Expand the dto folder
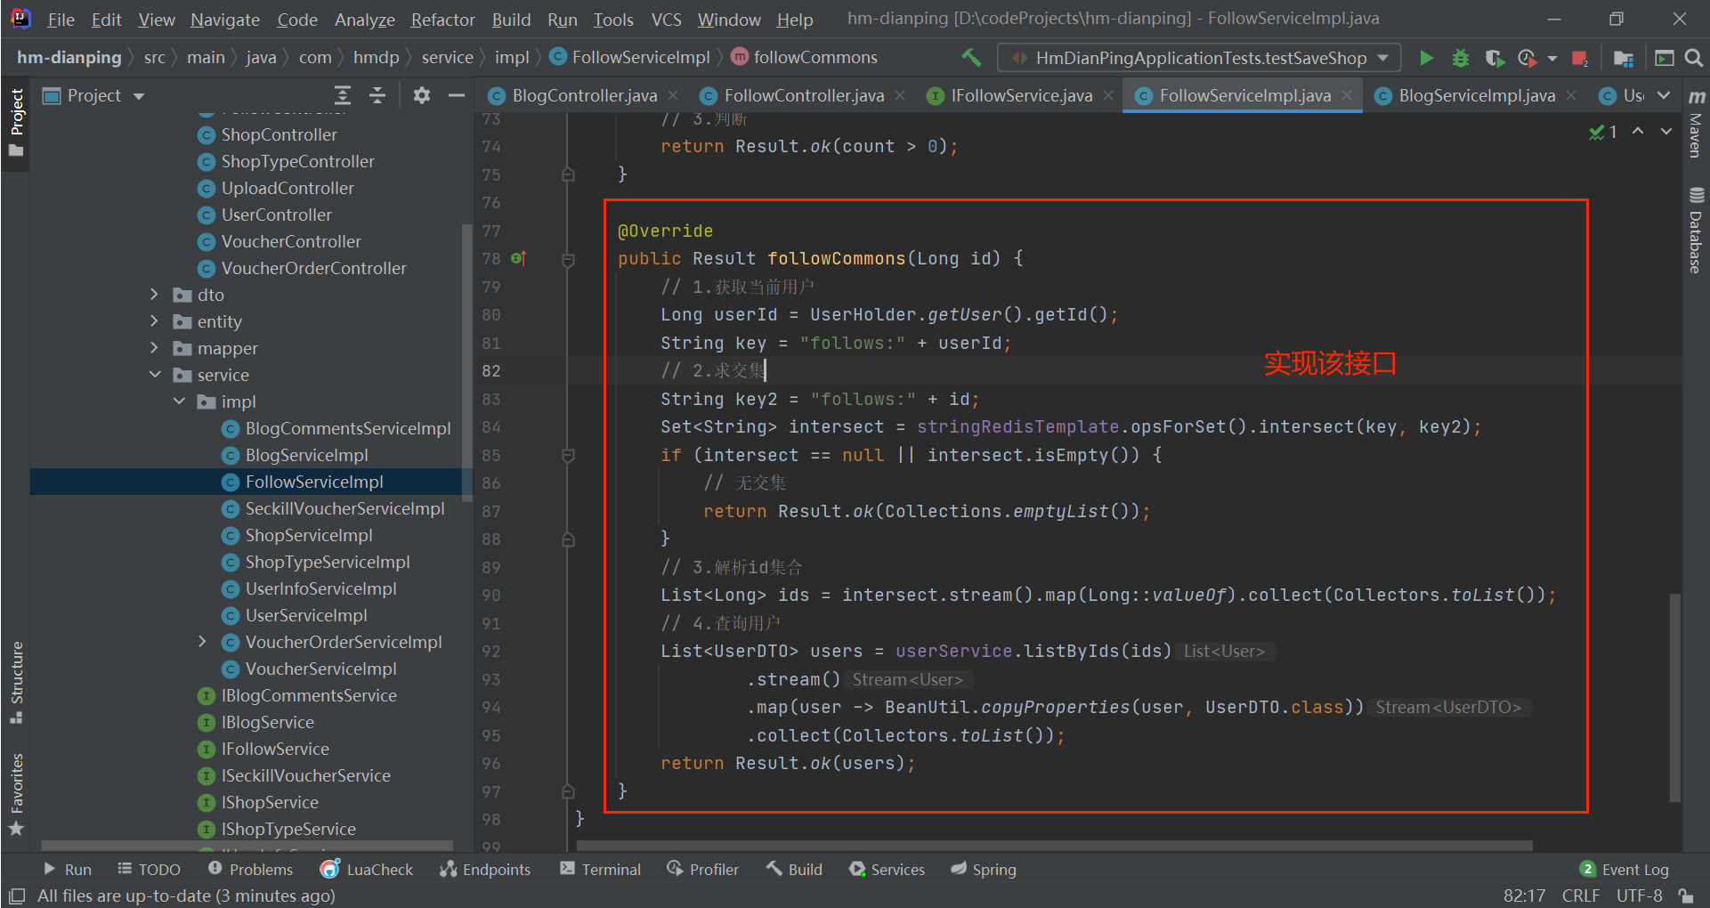The width and height of the screenshot is (1710, 908). point(154,295)
